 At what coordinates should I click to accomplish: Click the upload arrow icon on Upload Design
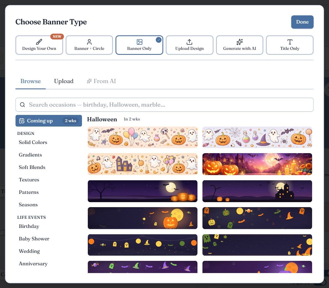click(x=189, y=42)
